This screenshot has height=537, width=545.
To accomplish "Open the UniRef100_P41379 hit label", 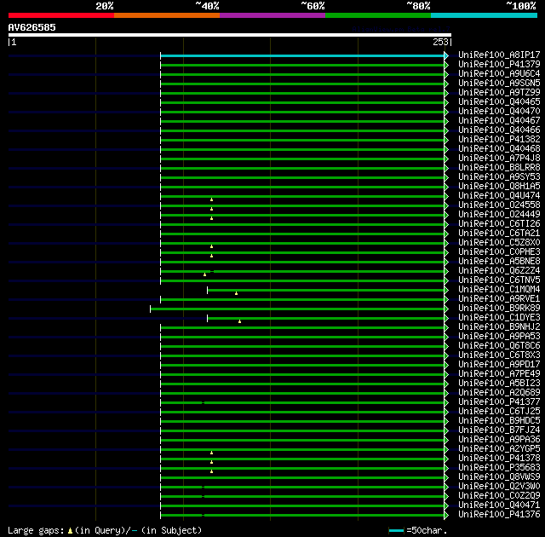I will click(x=499, y=64).
